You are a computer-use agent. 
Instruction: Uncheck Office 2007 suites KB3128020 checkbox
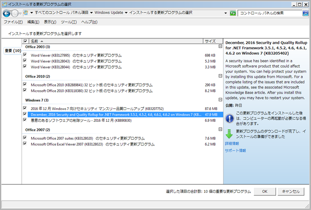(25, 137)
